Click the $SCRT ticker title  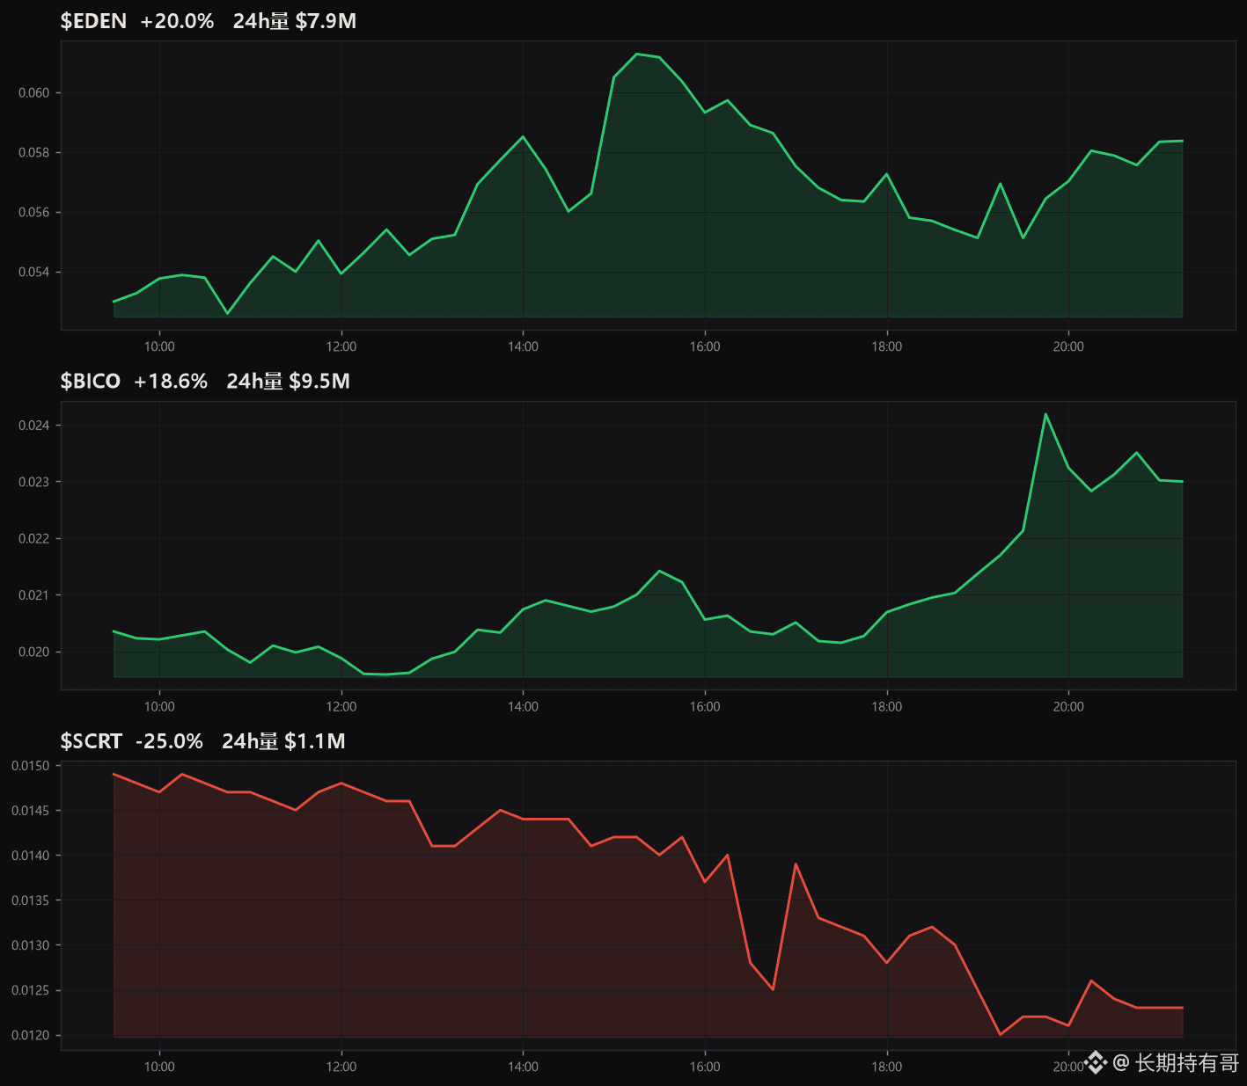tap(92, 741)
